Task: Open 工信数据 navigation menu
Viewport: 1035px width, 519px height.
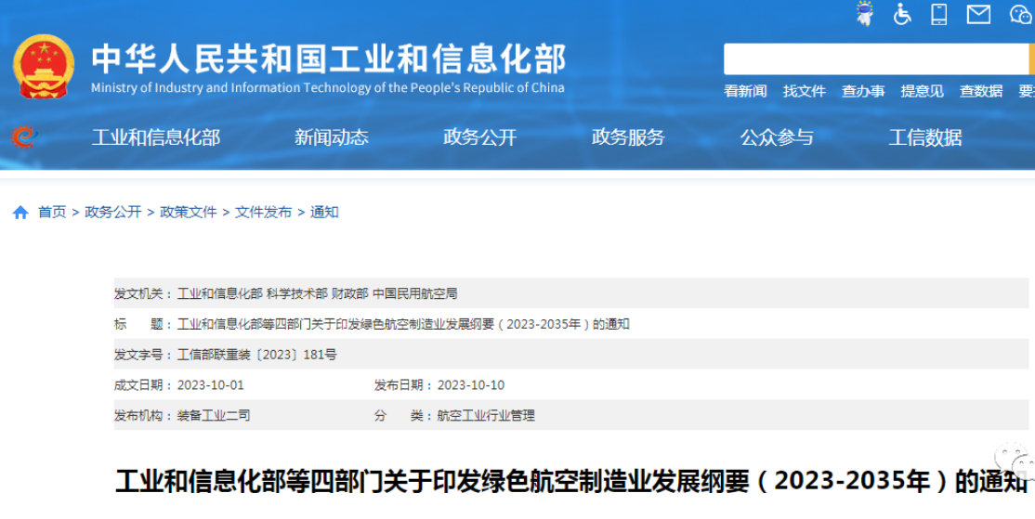Action: [x=925, y=137]
